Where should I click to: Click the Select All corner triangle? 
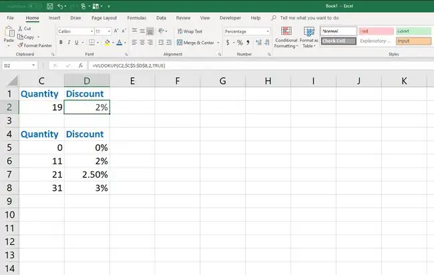tap(13, 81)
